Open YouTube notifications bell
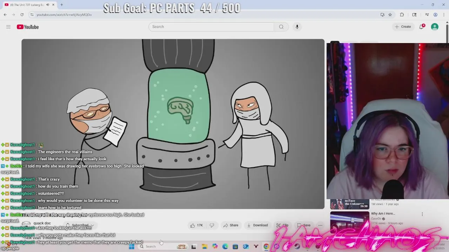Image resolution: width=449 pixels, height=252 pixels. [x=422, y=27]
